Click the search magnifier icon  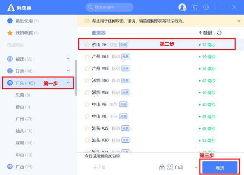click(90, 7)
